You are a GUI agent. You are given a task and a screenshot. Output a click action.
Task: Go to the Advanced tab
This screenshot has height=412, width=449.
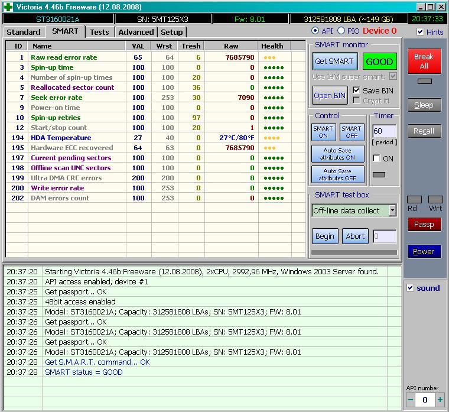pos(136,32)
